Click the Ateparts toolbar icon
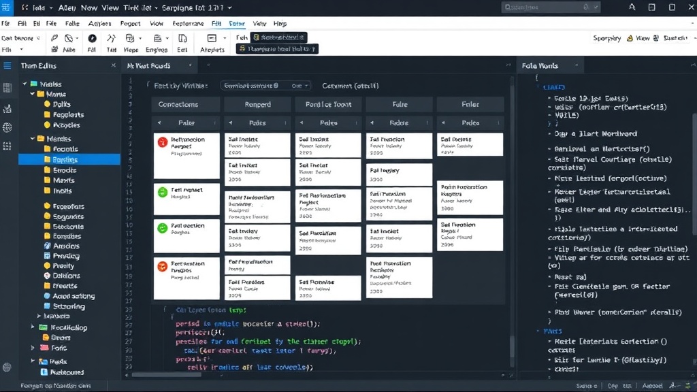The height and width of the screenshot is (392, 697). (x=212, y=39)
